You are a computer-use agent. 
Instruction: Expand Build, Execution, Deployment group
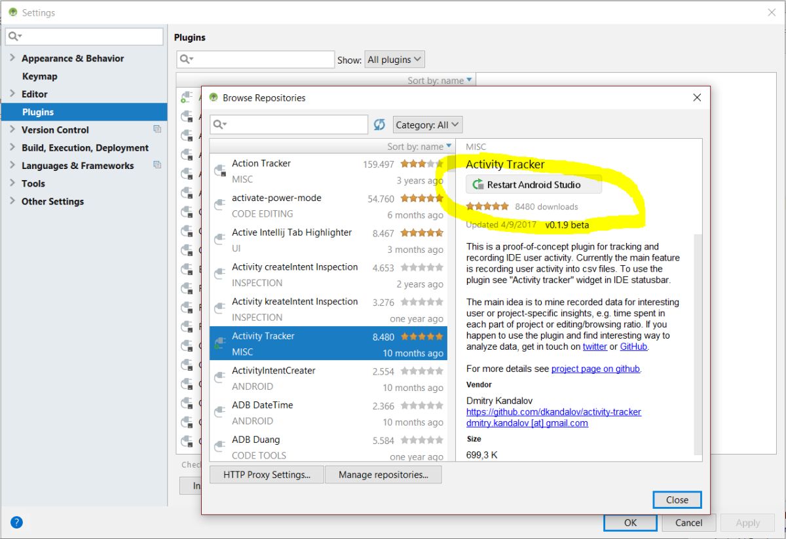pyautogui.click(x=12, y=147)
